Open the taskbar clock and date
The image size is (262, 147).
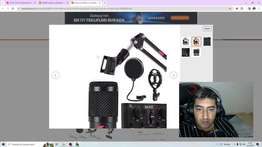pyautogui.click(x=250, y=144)
